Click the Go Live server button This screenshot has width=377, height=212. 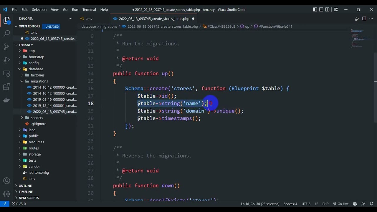341,204
